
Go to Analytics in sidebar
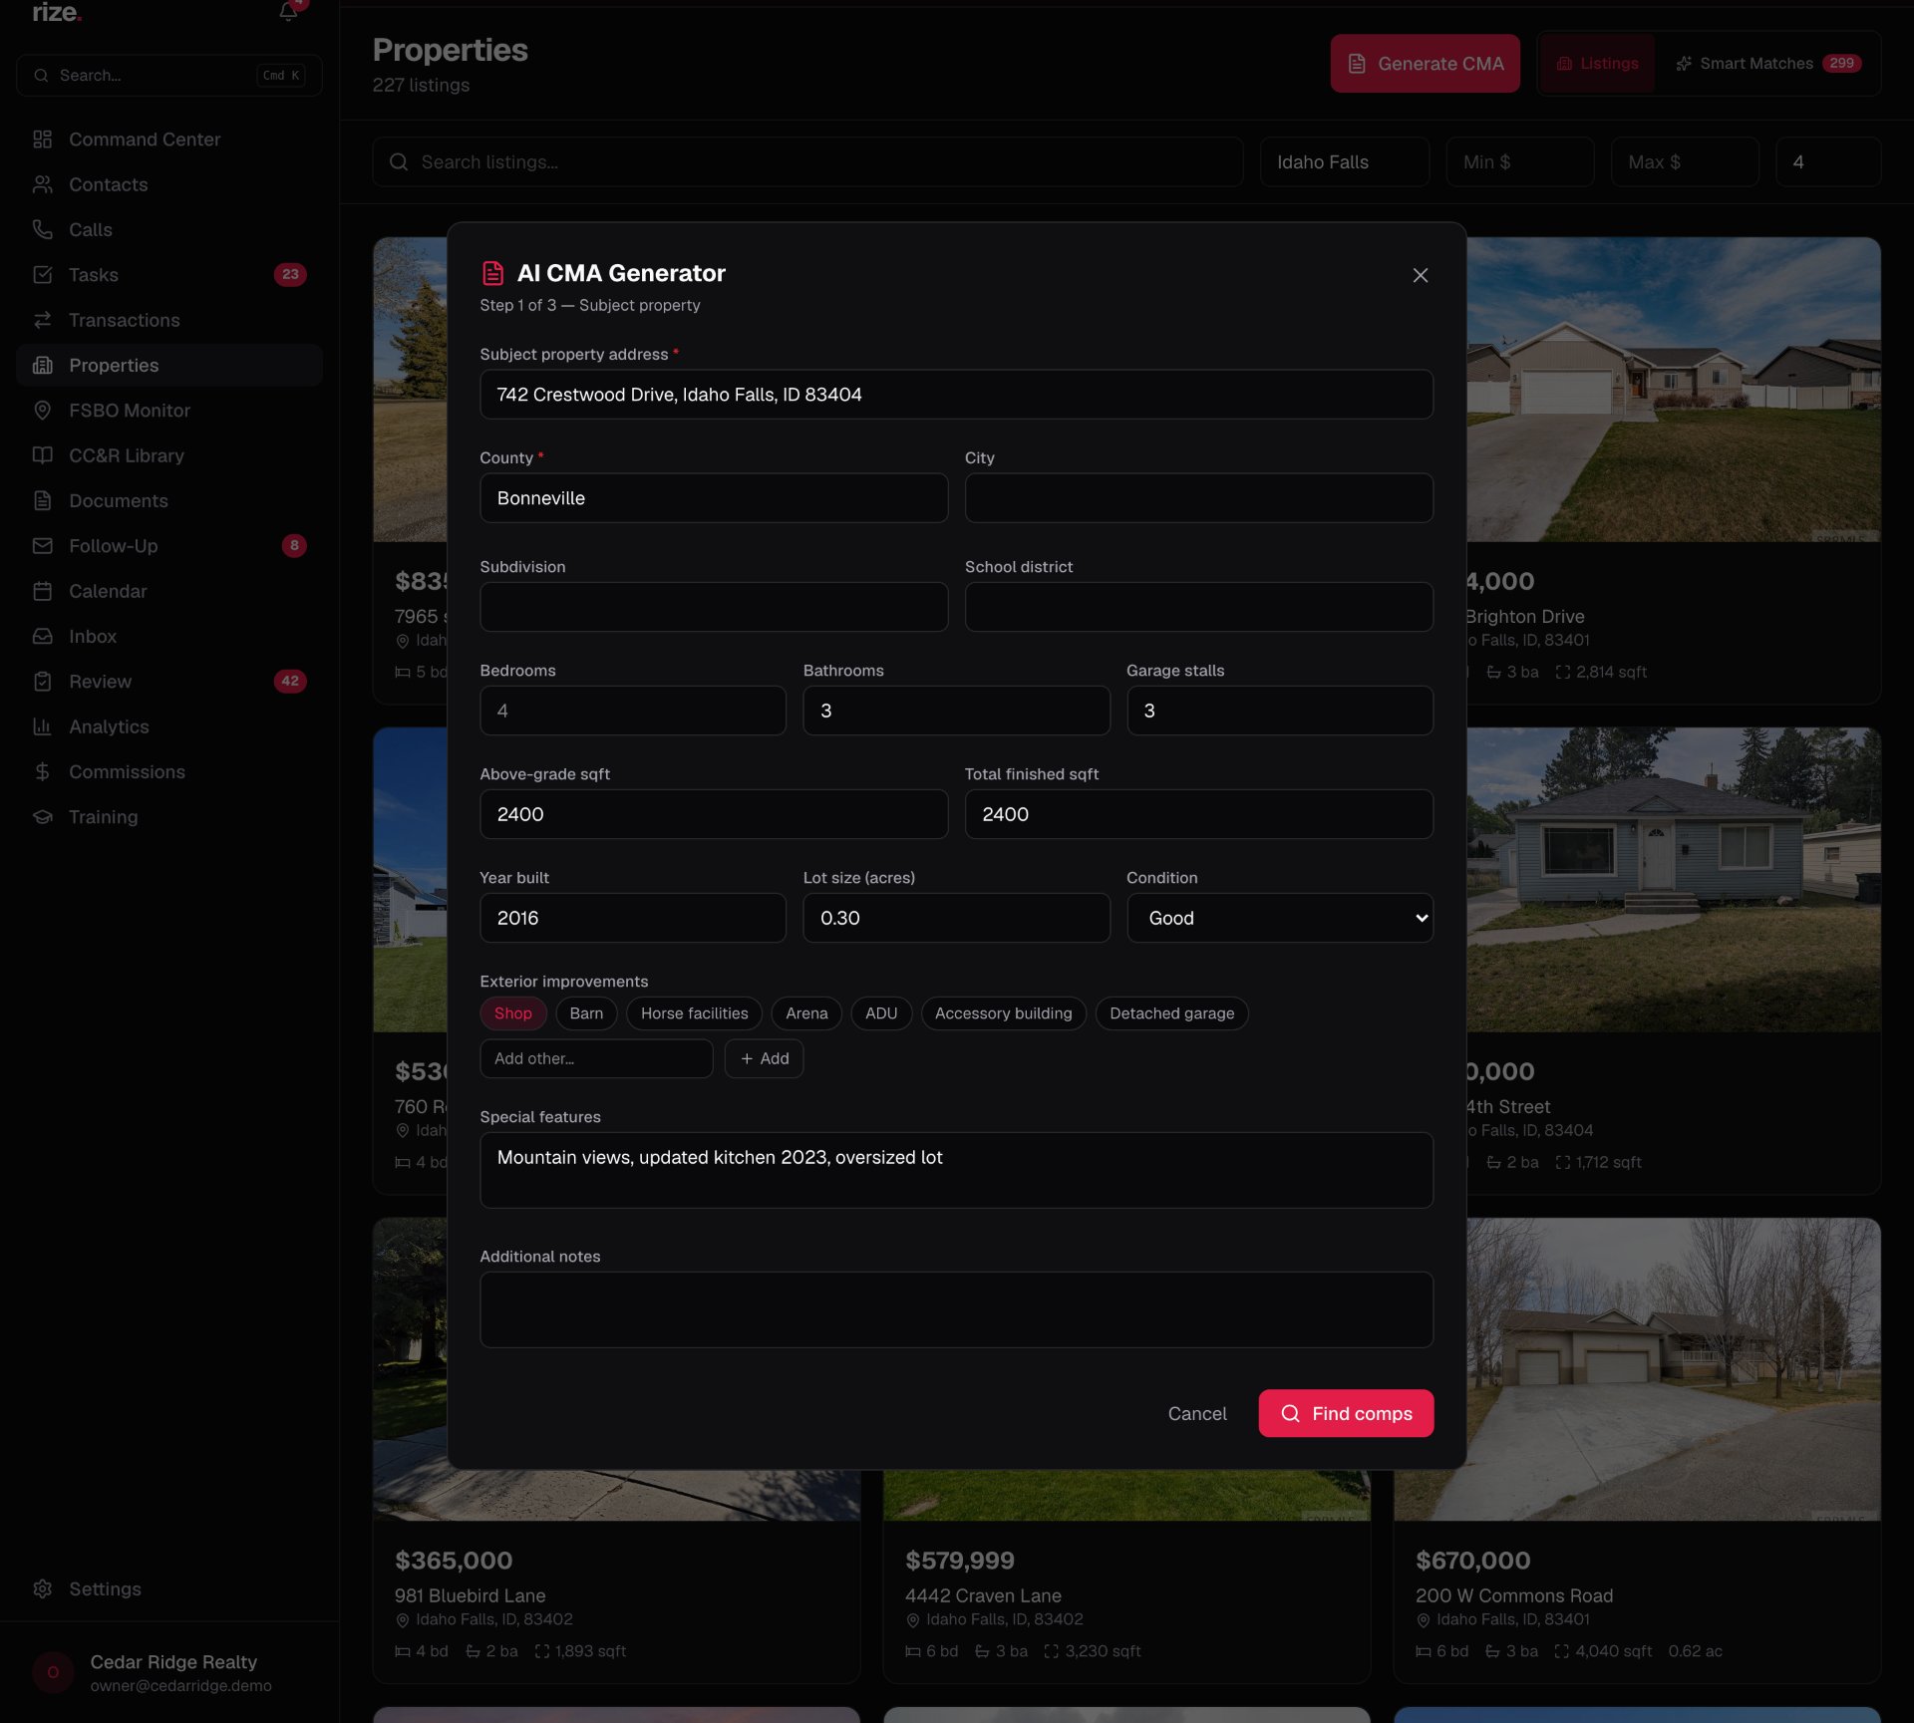[x=169, y=726]
